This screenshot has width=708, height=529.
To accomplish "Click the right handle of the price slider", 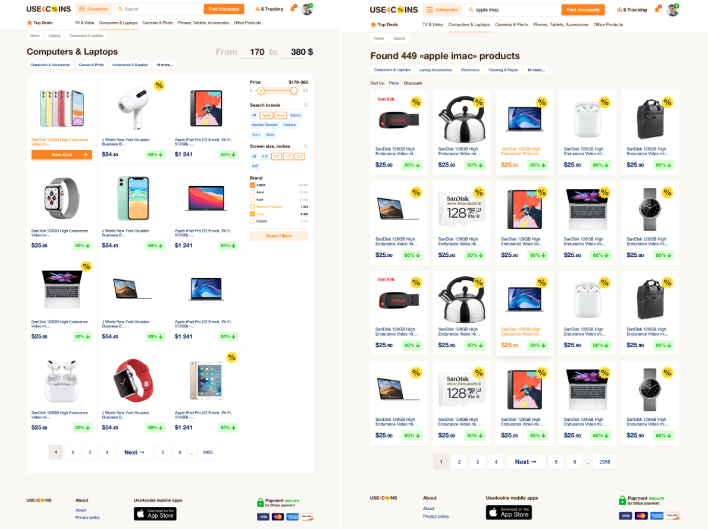I will pyautogui.click(x=294, y=91).
